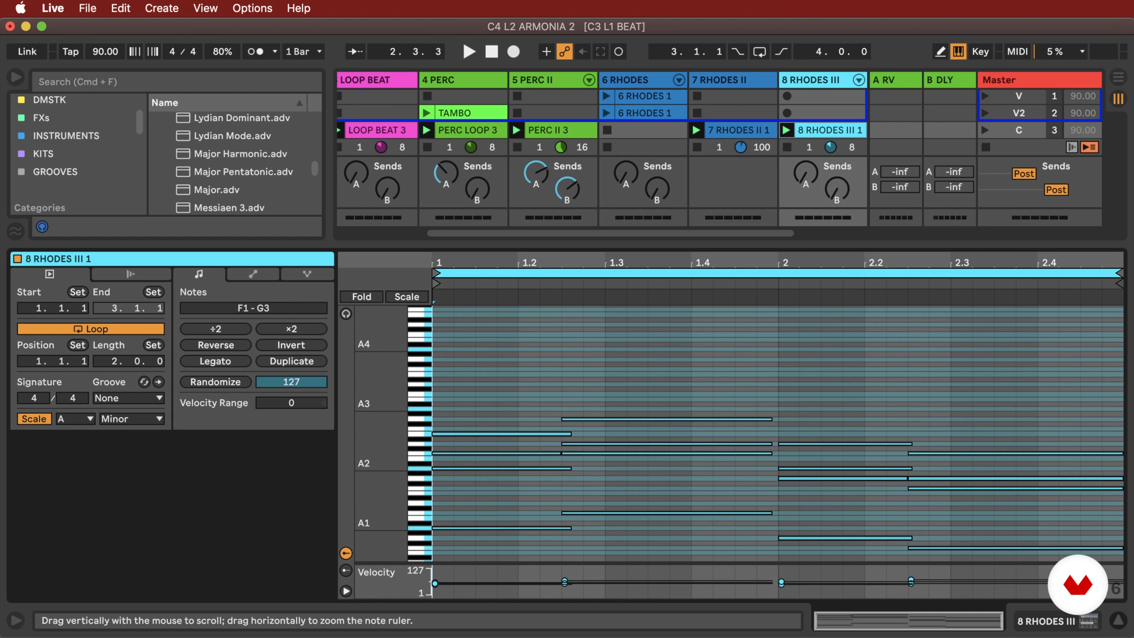Viewport: 1134px width, 638px height.
Task: Enable Key Map Mode
Action: (x=980, y=51)
